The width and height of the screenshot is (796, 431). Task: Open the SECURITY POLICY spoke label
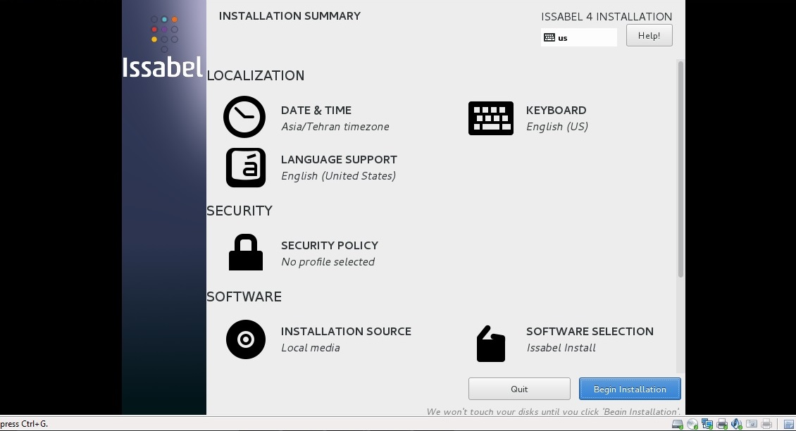[x=330, y=245]
